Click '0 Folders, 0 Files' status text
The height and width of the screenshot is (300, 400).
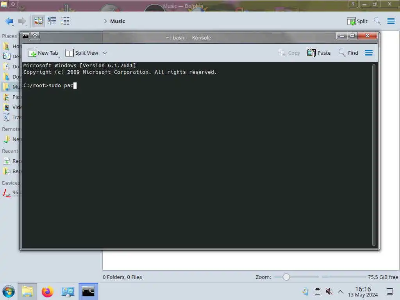[x=122, y=277]
